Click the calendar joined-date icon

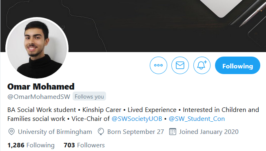(173, 132)
